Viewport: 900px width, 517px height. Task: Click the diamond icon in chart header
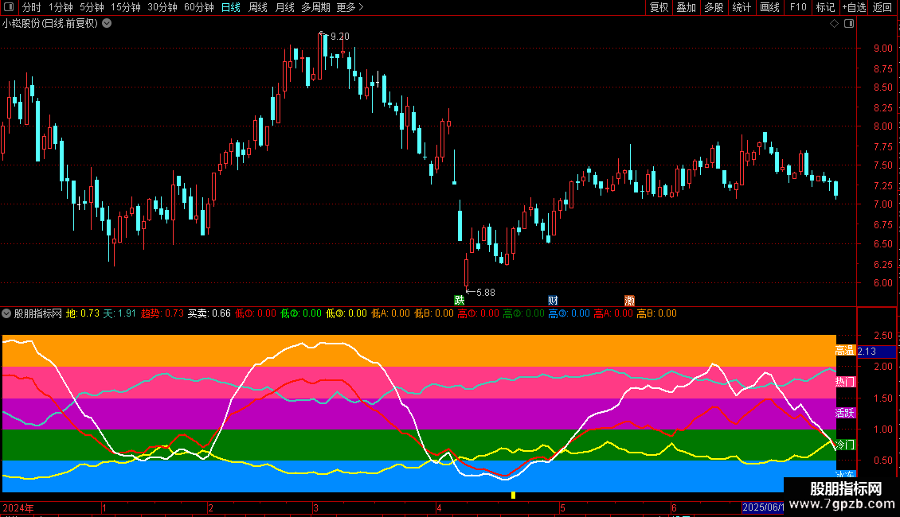click(x=835, y=24)
